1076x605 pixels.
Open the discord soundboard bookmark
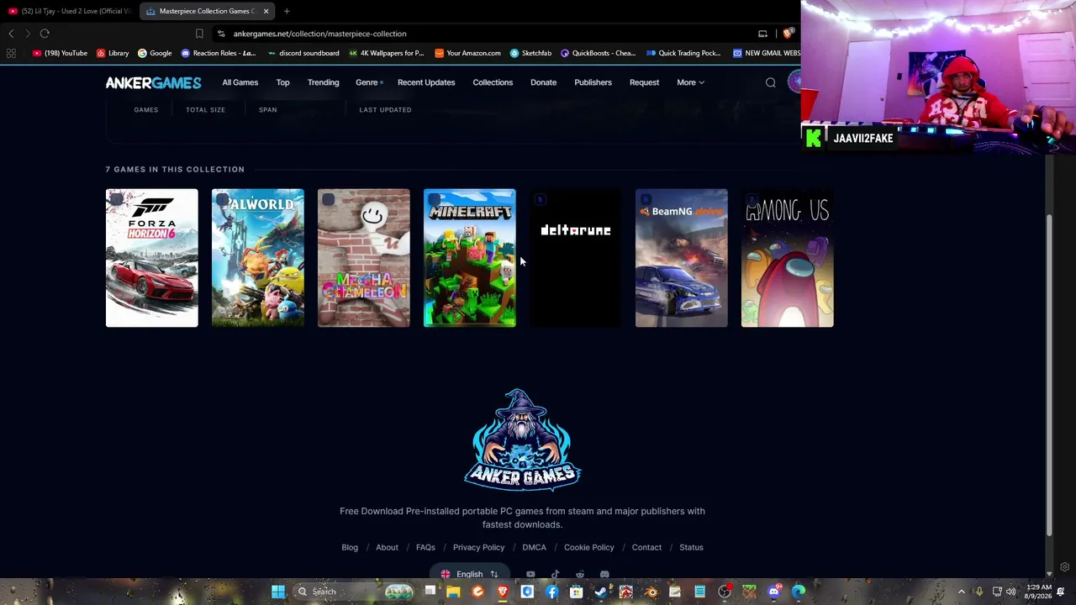tap(303, 53)
